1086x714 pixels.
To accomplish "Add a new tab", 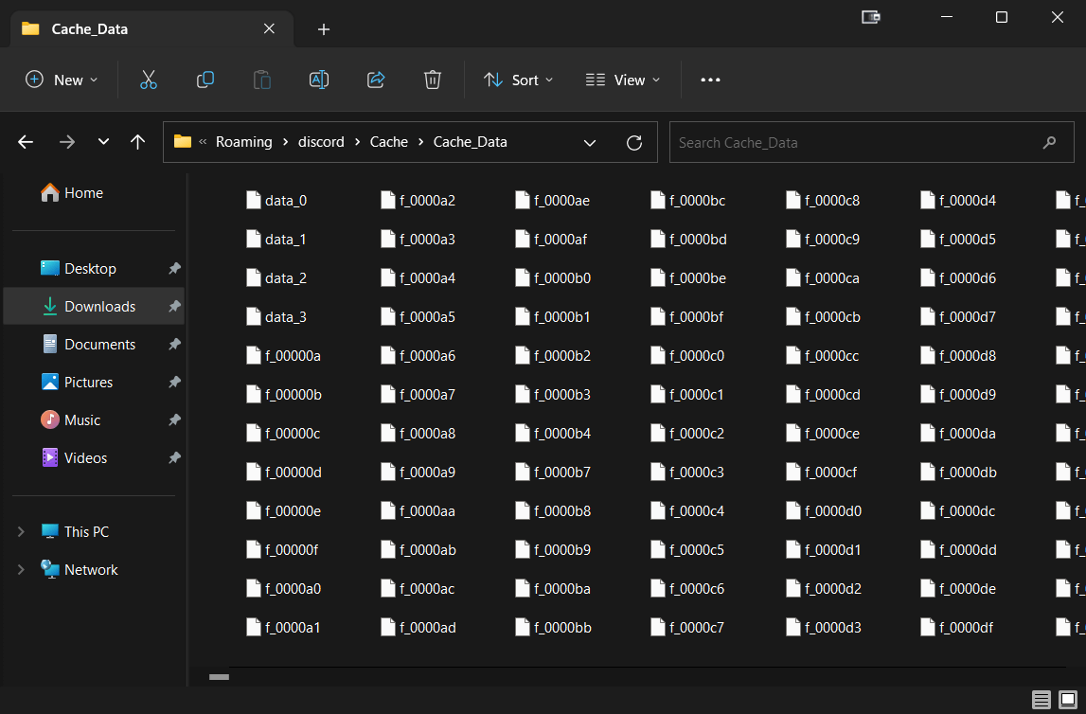I will pyautogui.click(x=324, y=29).
